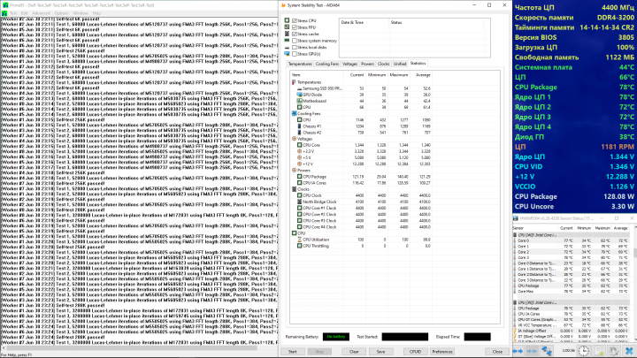
Task: Select the Motherboard temperature row
Action: pyautogui.click(x=362, y=101)
